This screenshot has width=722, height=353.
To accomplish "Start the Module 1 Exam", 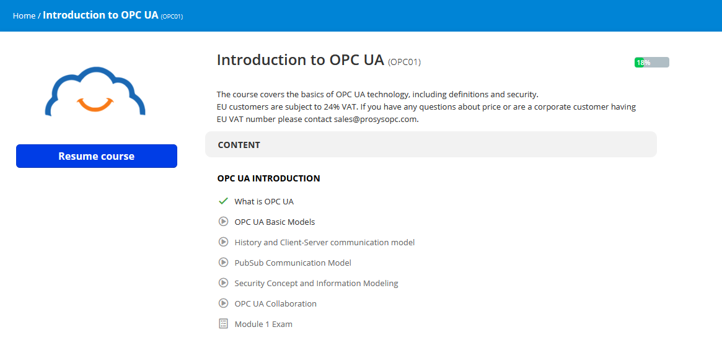I will 263,324.
